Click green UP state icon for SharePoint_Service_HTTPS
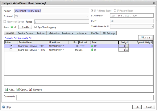157x111 pixels. click(92, 50)
